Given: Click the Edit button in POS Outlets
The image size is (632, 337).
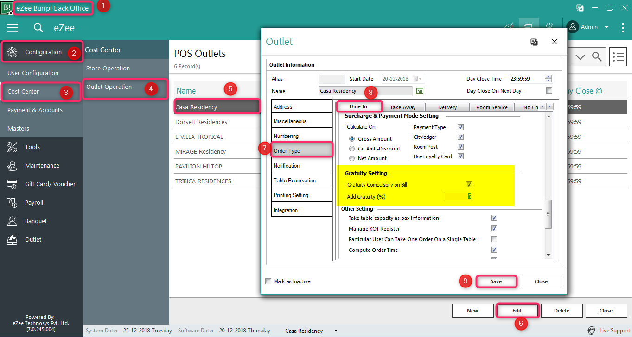Looking at the screenshot, I should click(x=517, y=311).
